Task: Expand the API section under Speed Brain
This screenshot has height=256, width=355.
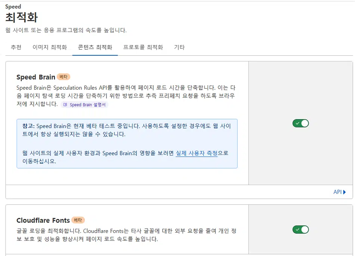Action: [x=339, y=192]
